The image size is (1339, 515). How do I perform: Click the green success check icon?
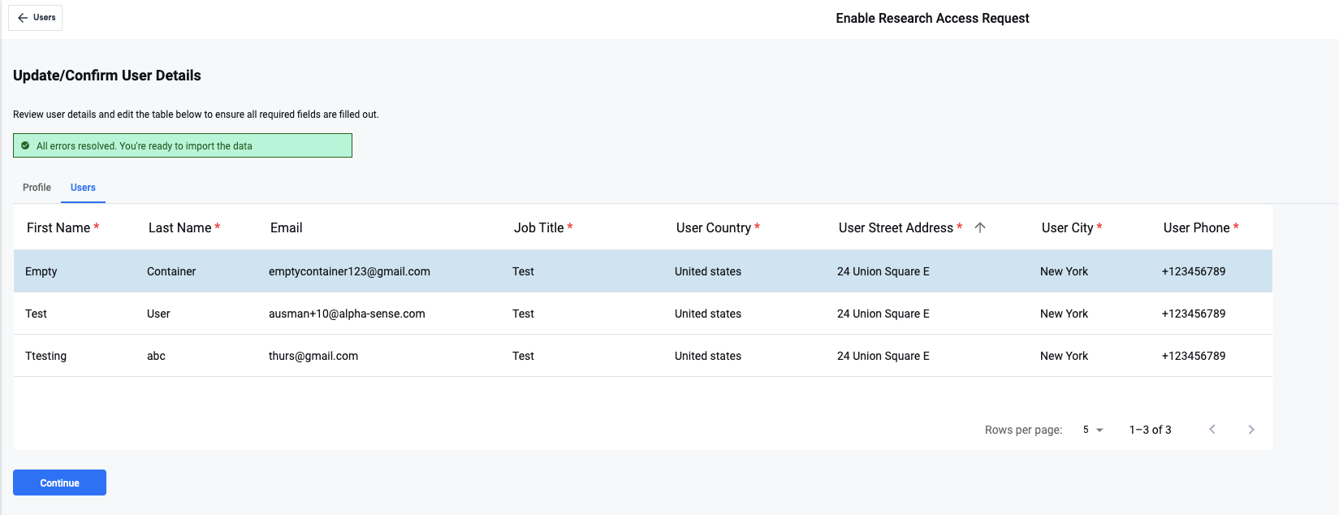click(x=25, y=146)
